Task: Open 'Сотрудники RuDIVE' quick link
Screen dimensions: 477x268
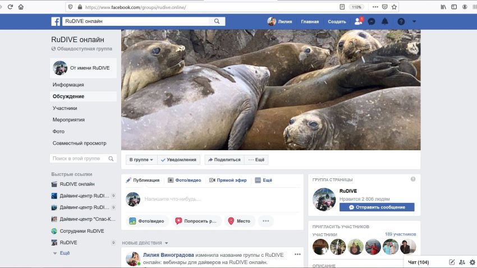Action: point(82,231)
